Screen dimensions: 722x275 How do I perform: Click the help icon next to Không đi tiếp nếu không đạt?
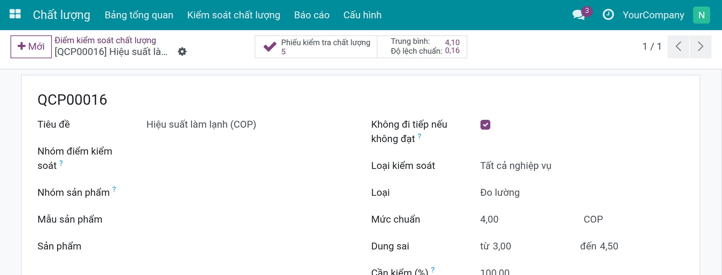coord(419,136)
